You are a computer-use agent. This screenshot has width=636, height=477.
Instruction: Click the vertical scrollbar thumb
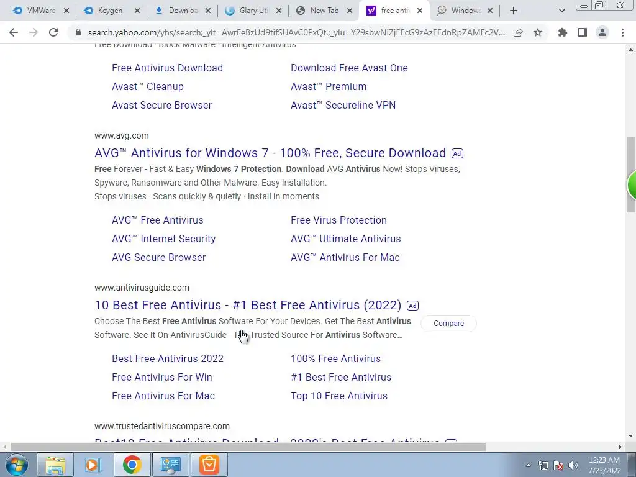click(x=631, y=175)
